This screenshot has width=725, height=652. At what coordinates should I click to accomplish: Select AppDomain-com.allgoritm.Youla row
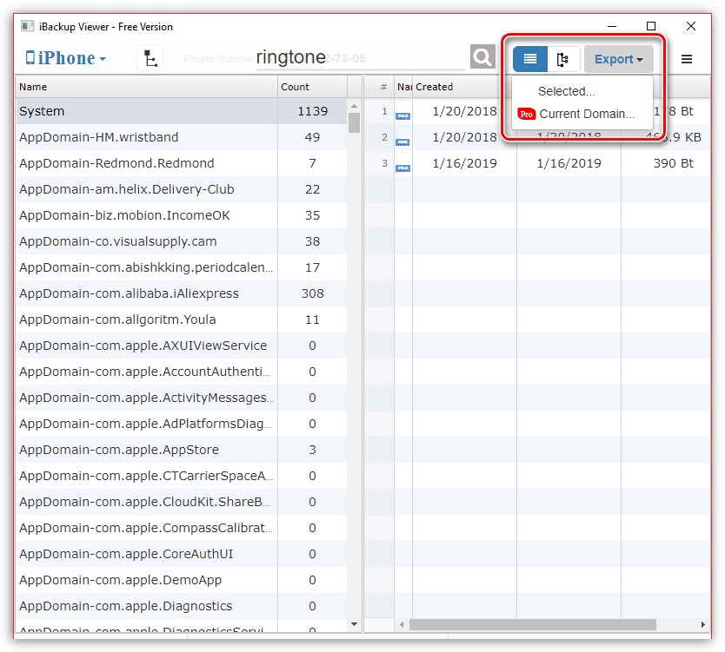pyautogui.click(x=181, y=319)
